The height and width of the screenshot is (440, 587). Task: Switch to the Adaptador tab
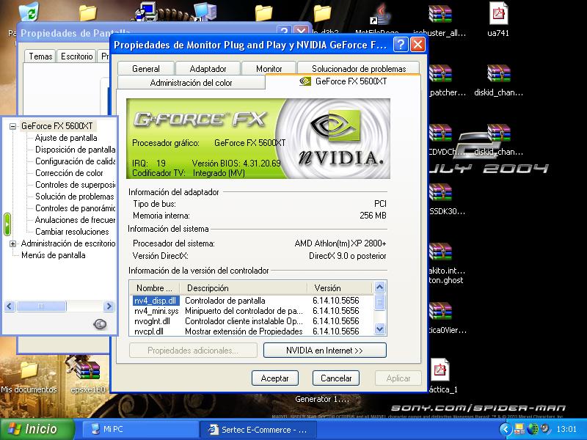(208, 68)
